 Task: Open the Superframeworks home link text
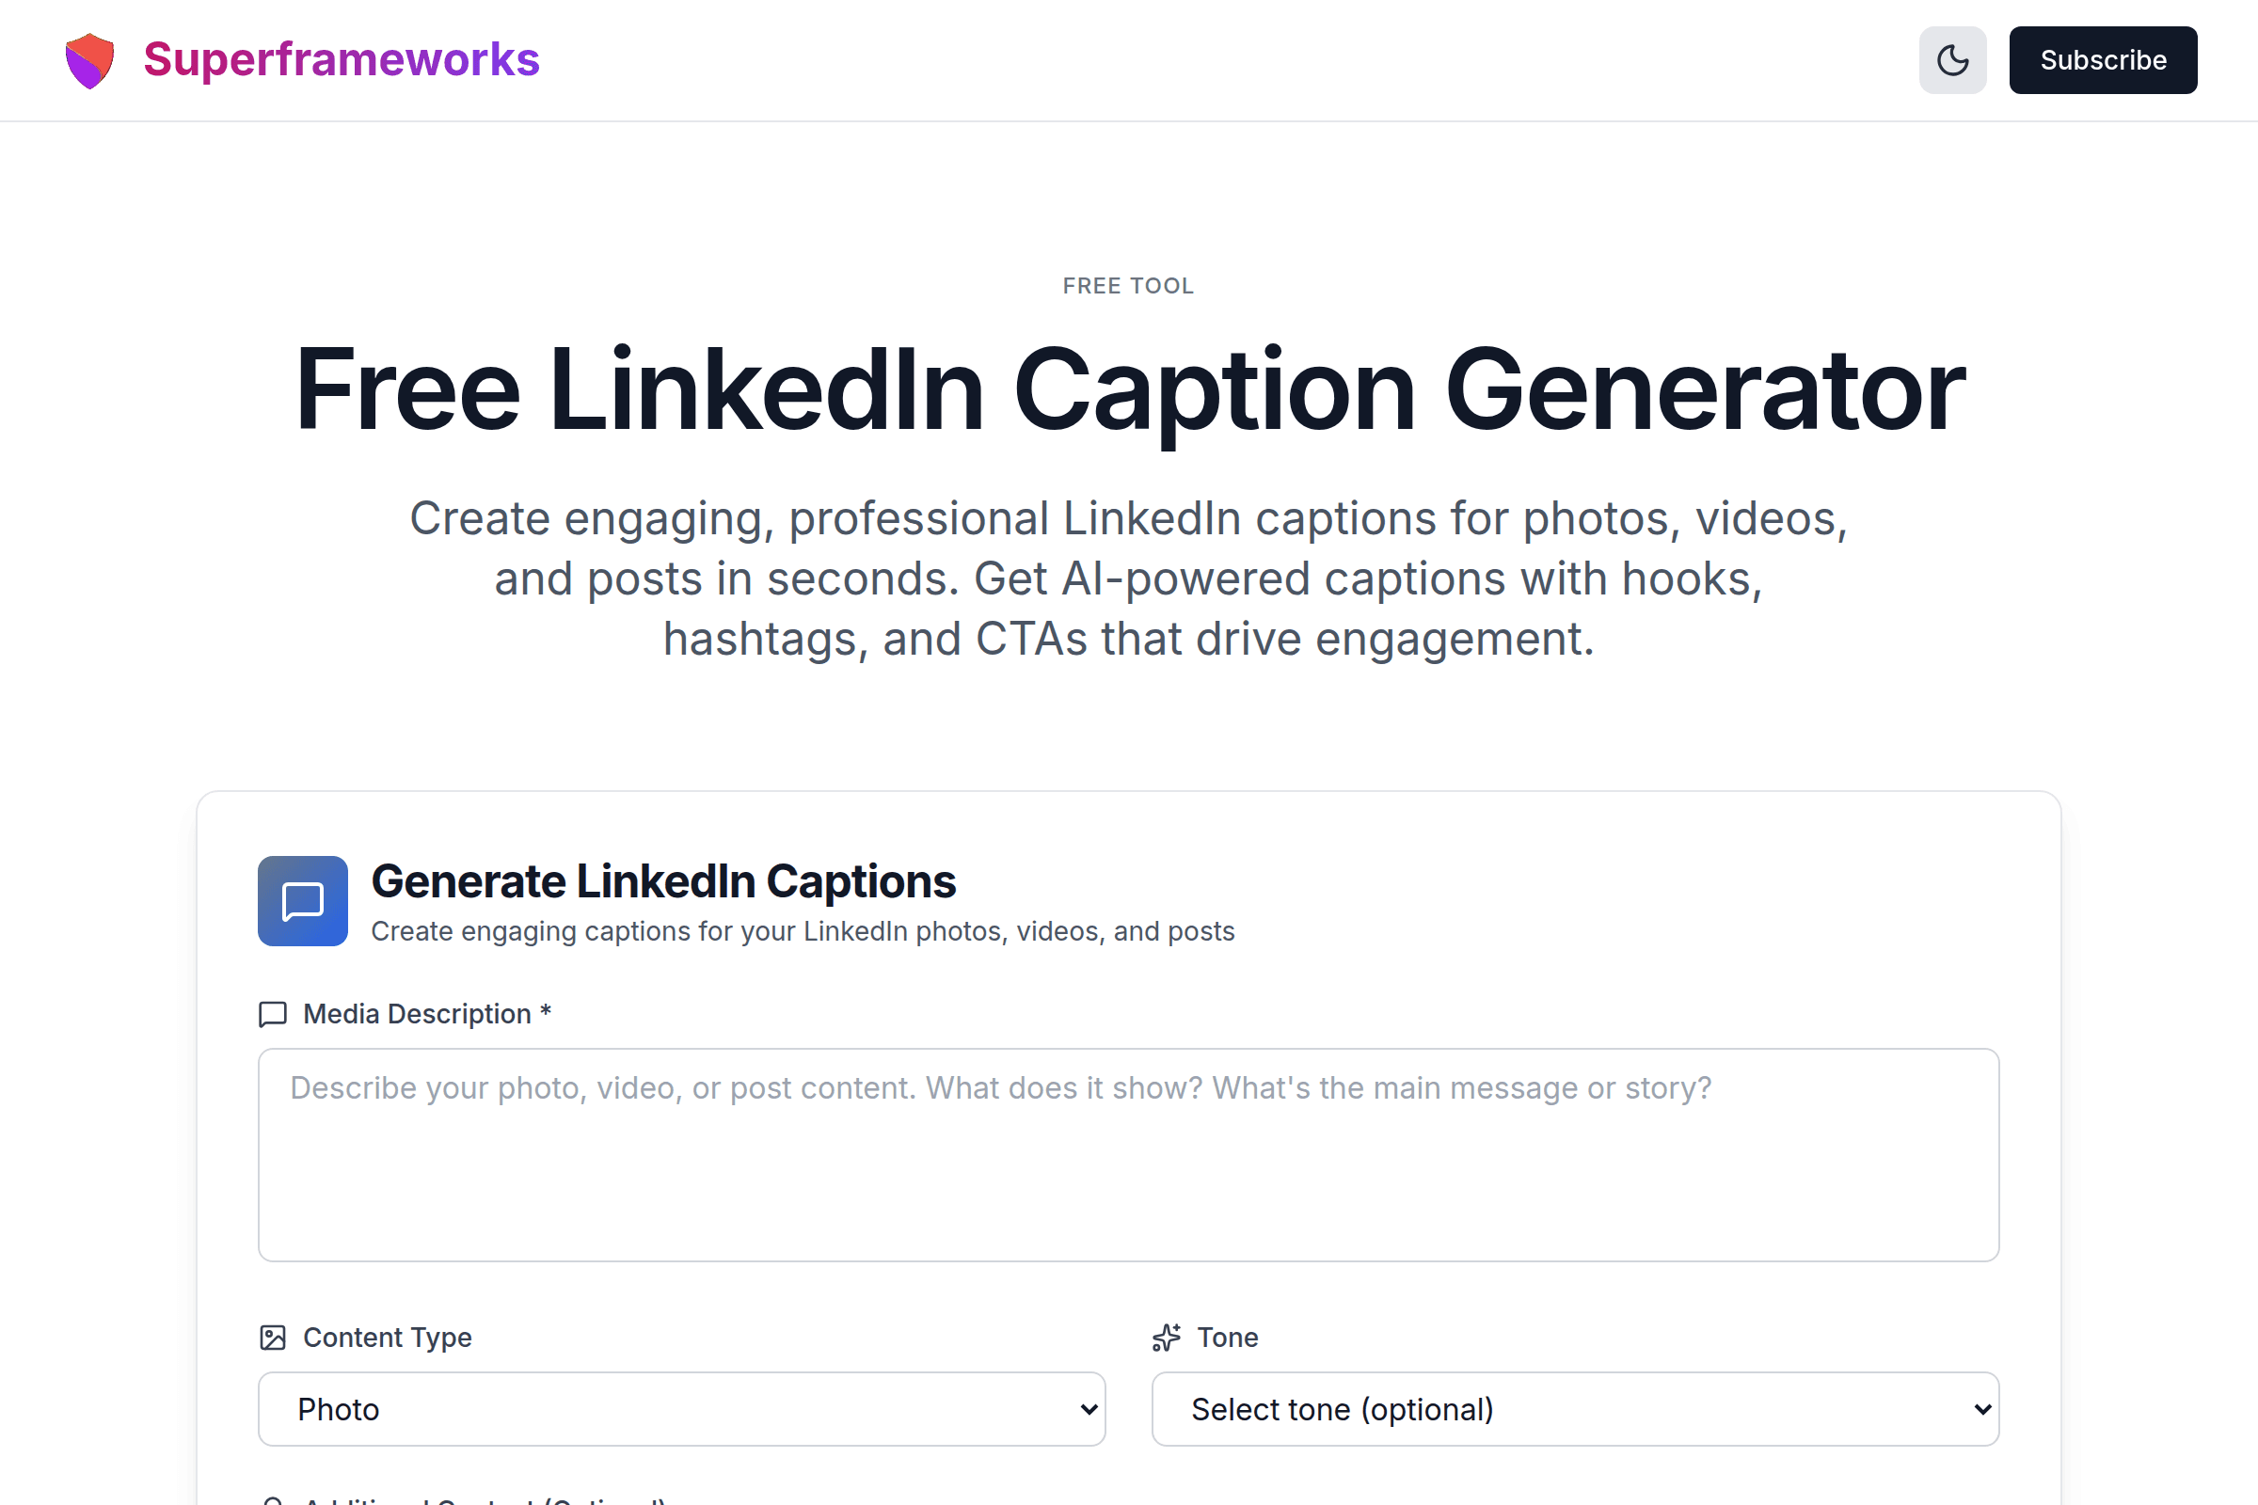[x=341, y=59]
